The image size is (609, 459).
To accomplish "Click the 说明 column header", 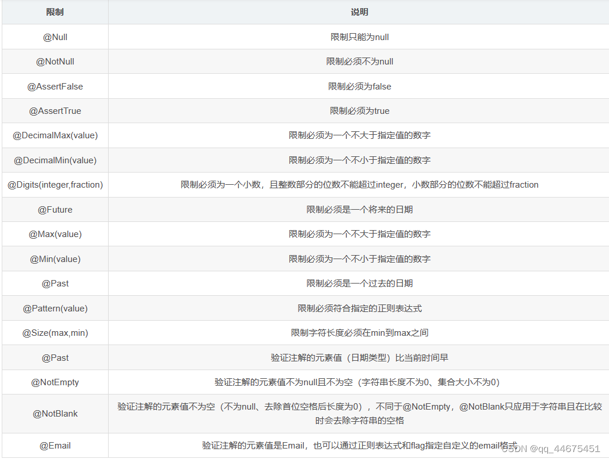I will pos(359,12).
